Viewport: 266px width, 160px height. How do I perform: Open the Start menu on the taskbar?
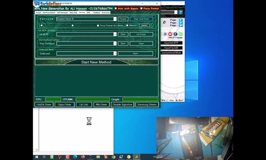tap(36, 157)
